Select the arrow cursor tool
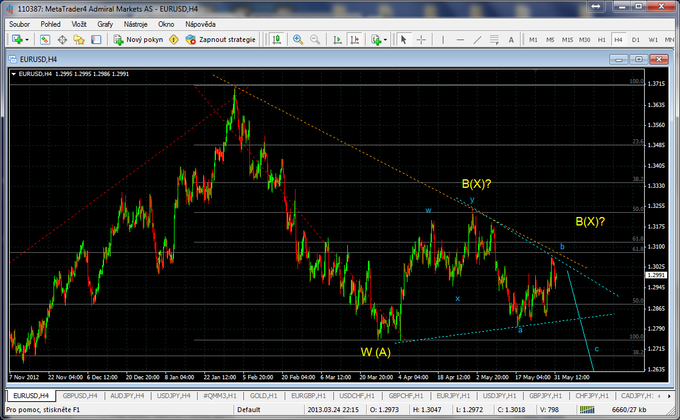Screen dimensions: 680x420 403,40
